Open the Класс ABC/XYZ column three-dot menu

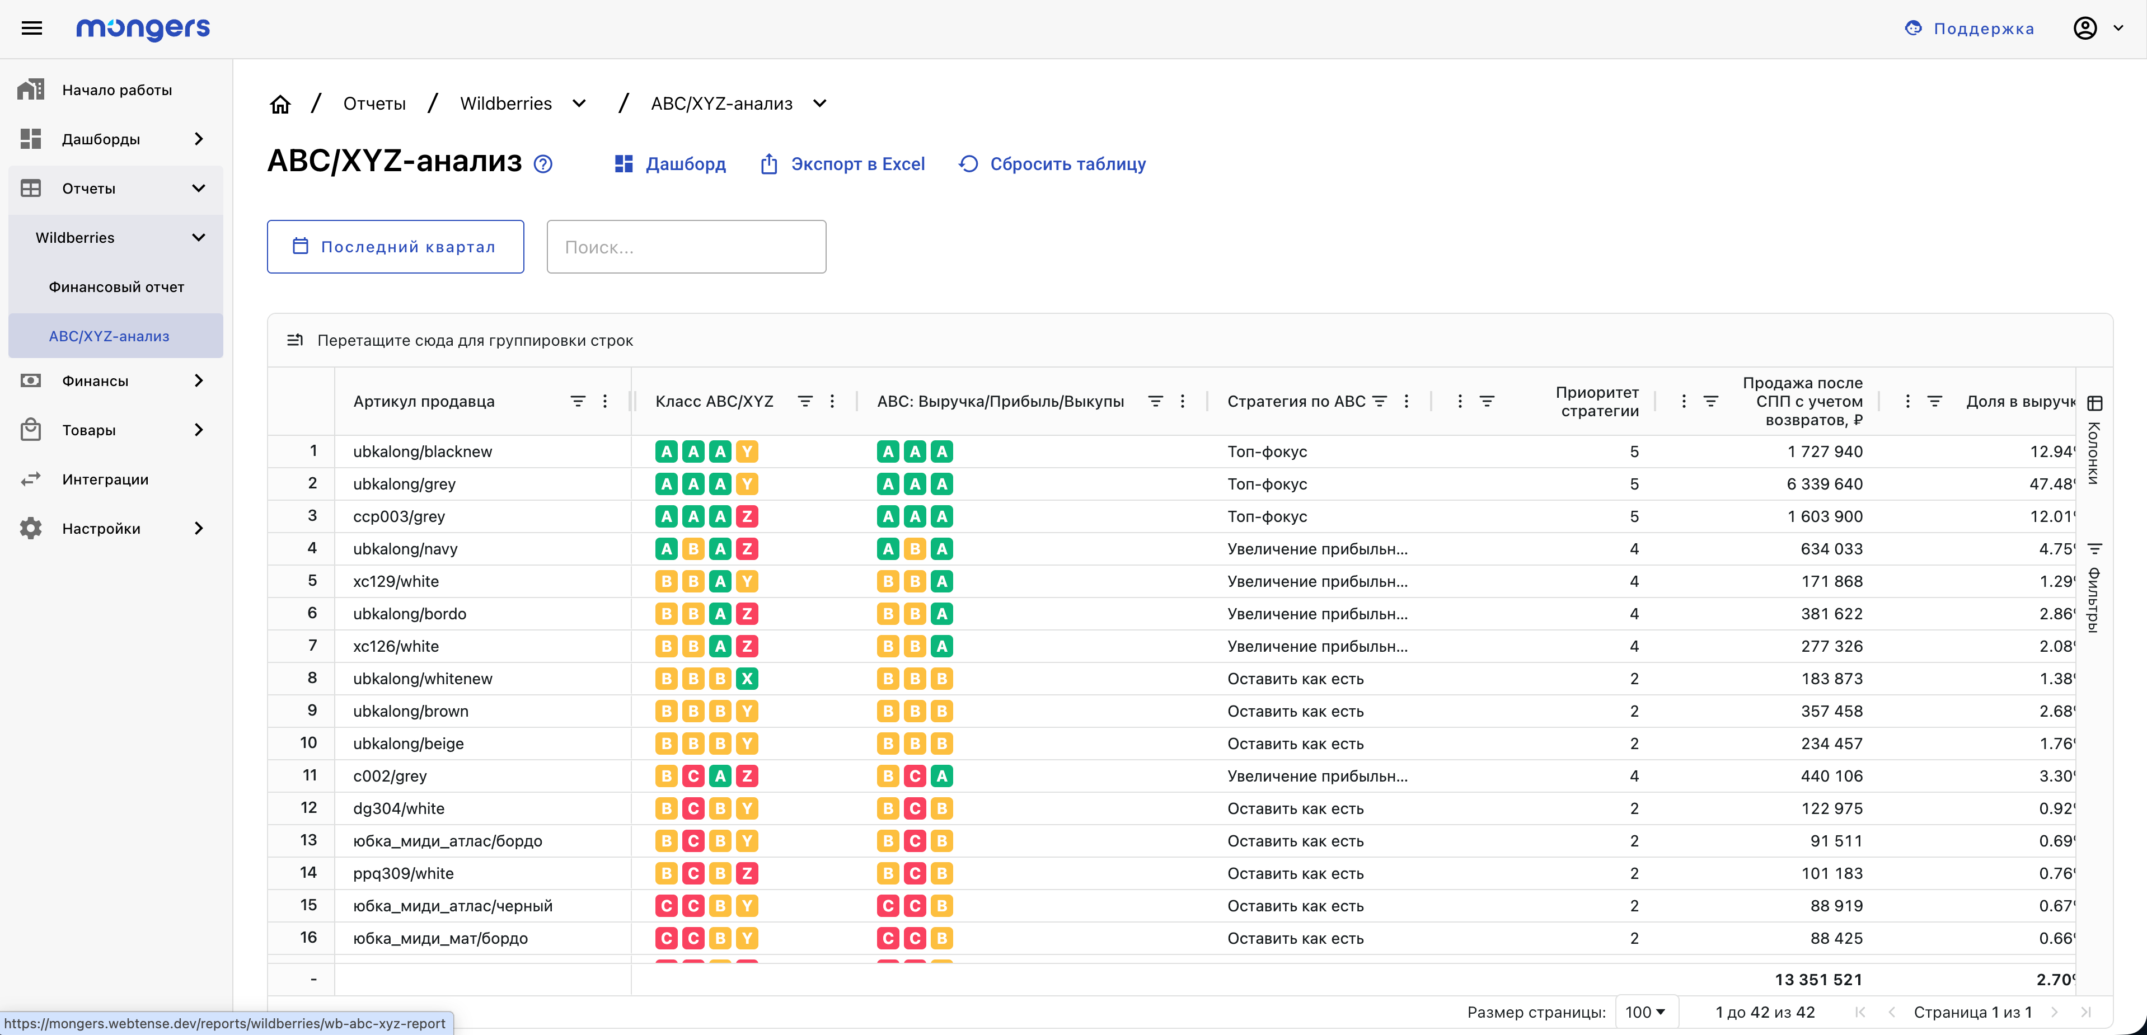(832, 402)
